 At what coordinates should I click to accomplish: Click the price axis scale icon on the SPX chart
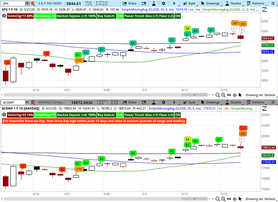tap(264, 10)
